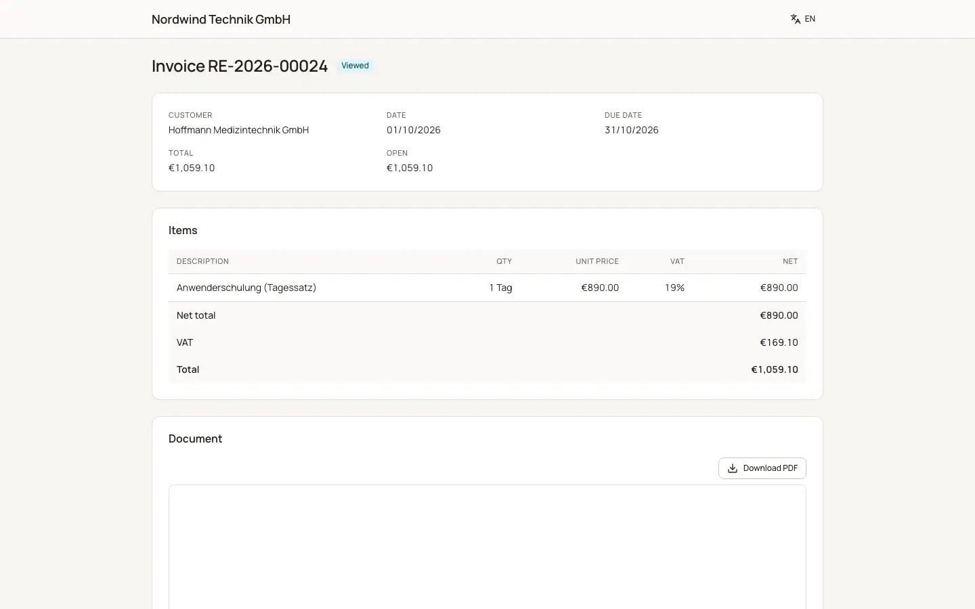975x609 pixels.
Task: Click the Net total row
Action: pos(487,315)
